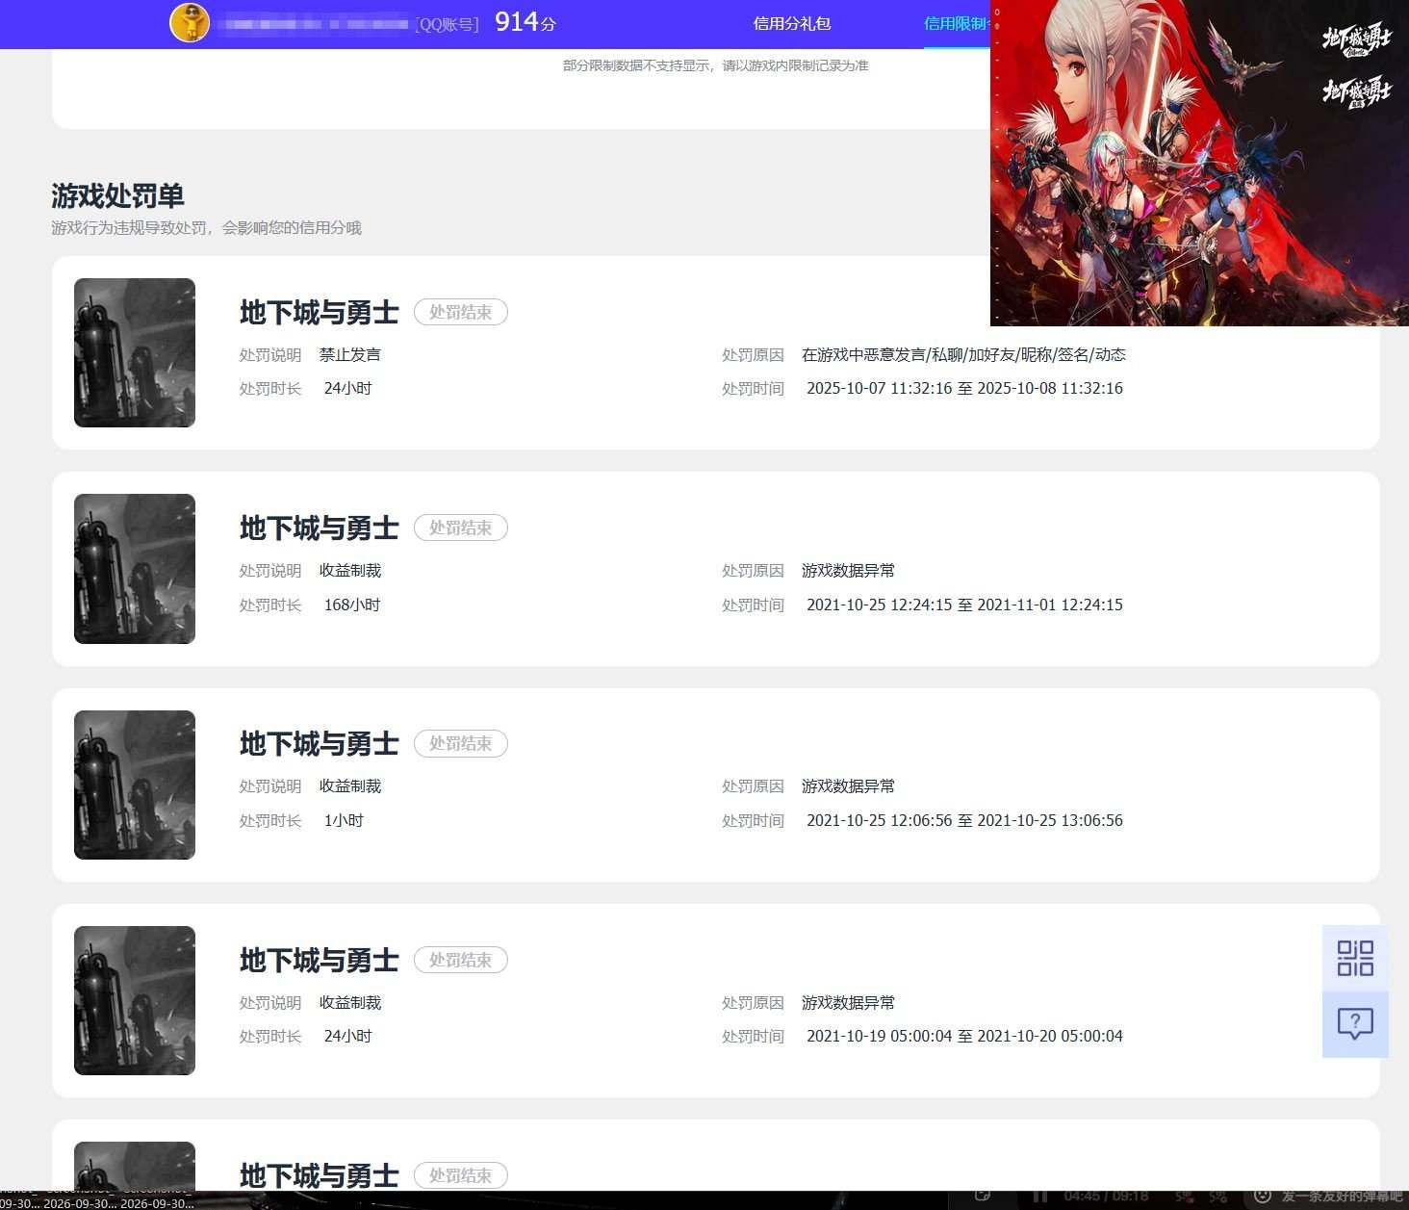Click the emoji face icon beside danmaku input
The height and width of the screenshot is (1210, 1409).
[1264, 1197]
